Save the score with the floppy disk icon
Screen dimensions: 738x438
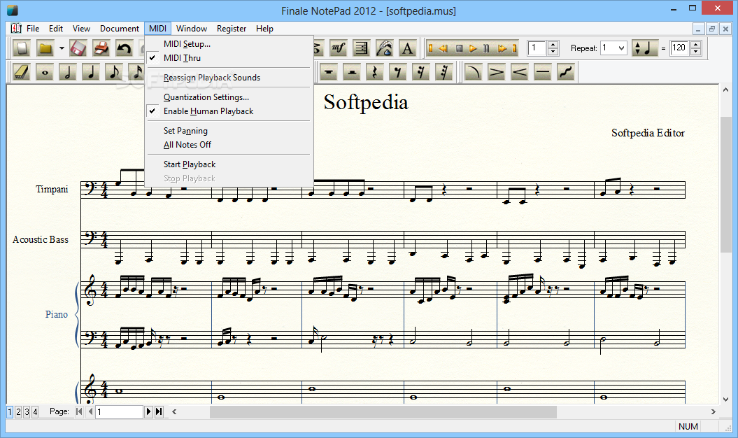pos(78,48)
